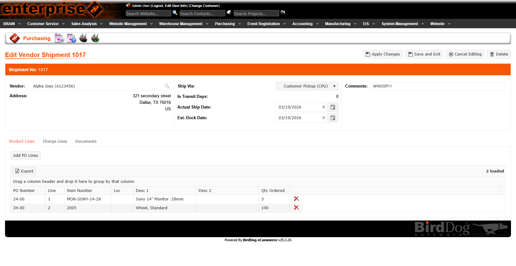This screenshot has width=516, height=266.
Task: Click the Wheel, Standard description cell
Action: 164,208
